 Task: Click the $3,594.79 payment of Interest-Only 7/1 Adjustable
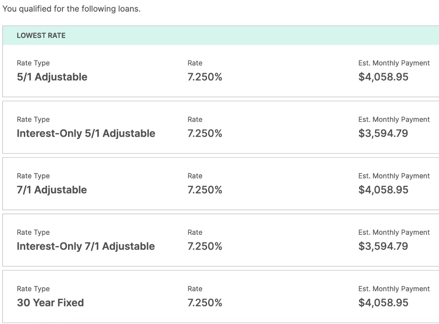383,246
